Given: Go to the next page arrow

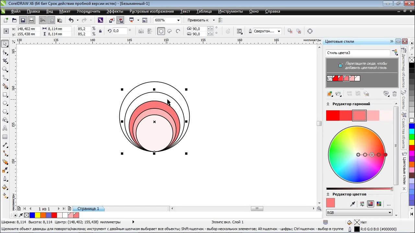Looking at the screenshot, I should coord(59,209).
